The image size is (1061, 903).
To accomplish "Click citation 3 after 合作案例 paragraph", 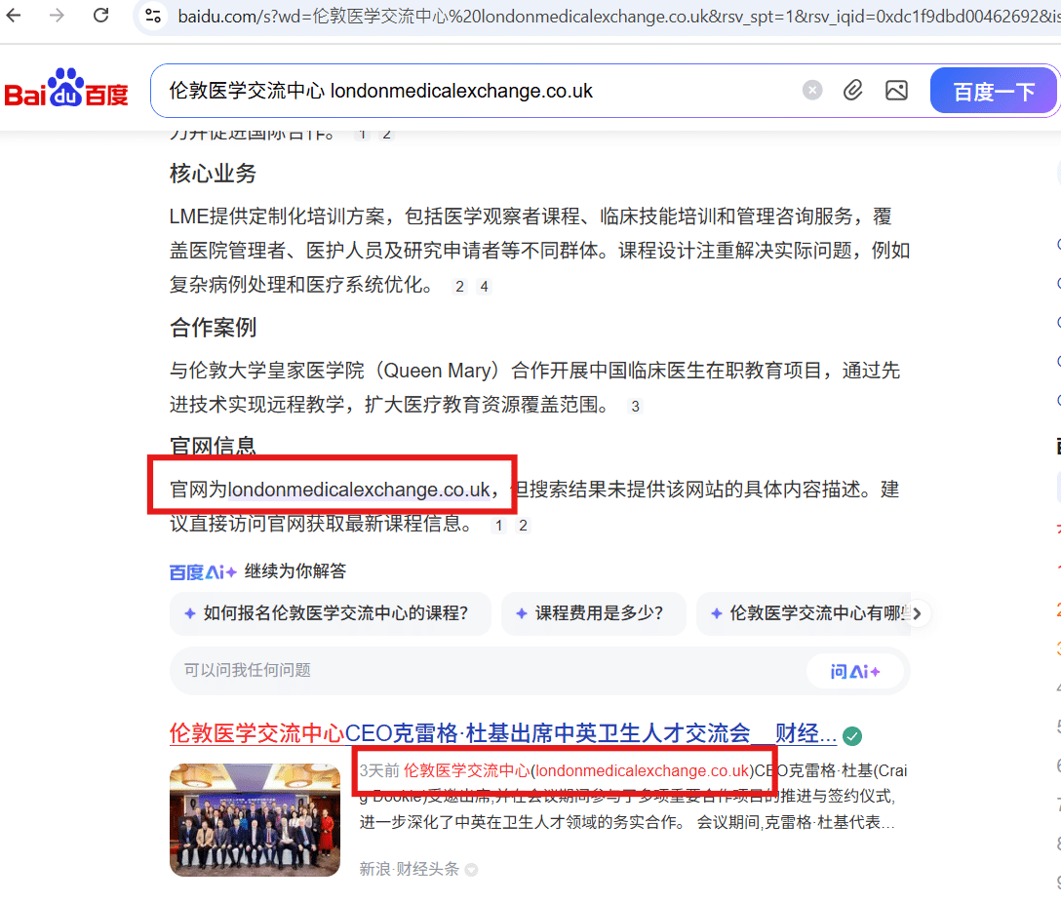I will coord(635,407).
